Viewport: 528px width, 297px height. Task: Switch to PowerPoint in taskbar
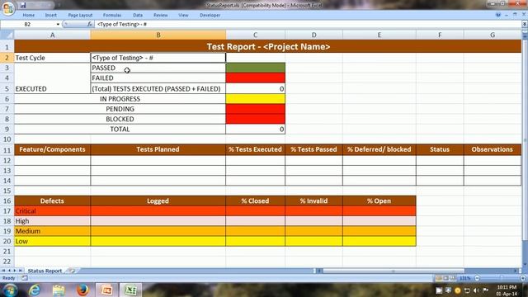coord(106,290)
